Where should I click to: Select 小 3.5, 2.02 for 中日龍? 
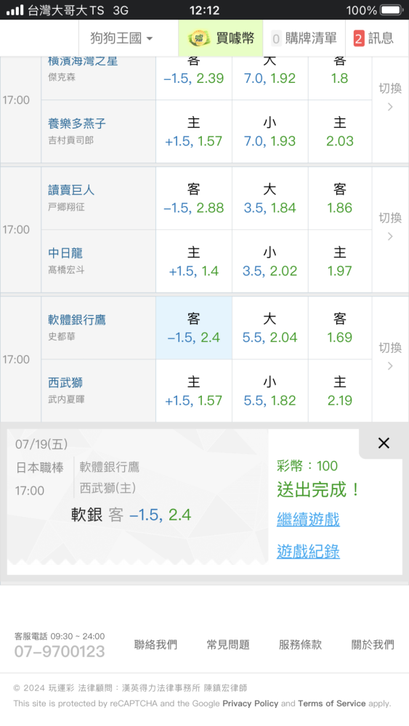270,261
